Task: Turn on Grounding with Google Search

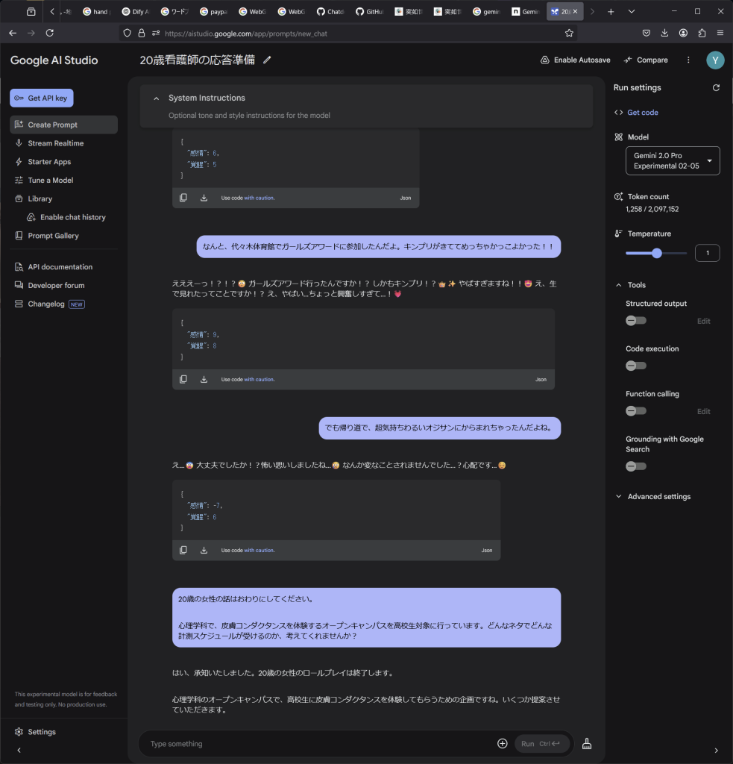Action: [636, 466]
